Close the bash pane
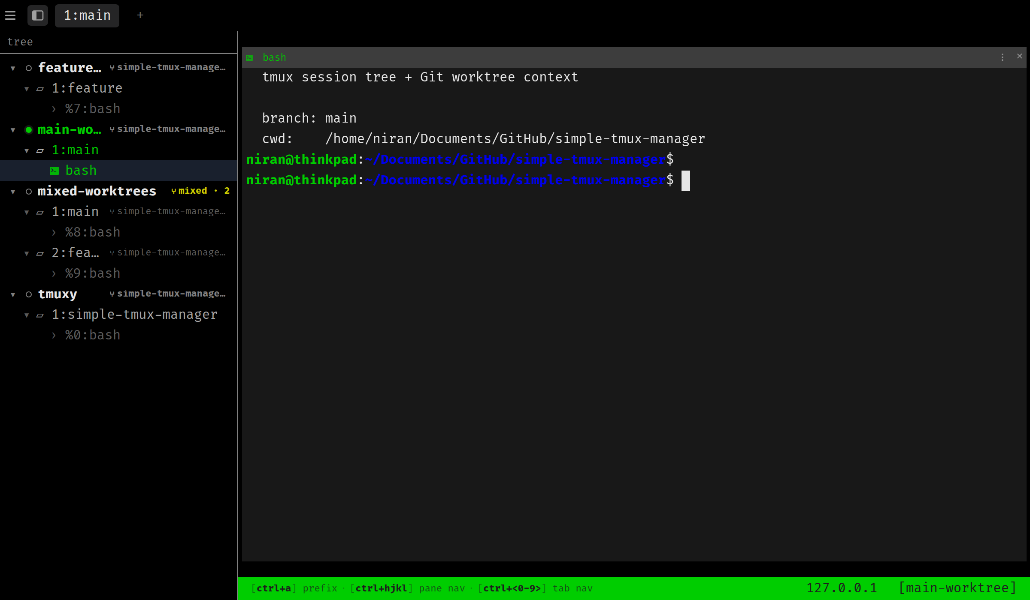 [1020, 56]
